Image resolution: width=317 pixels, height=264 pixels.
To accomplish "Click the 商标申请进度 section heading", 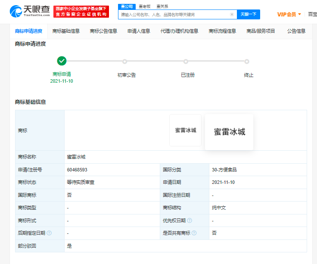I will (30, 44).
